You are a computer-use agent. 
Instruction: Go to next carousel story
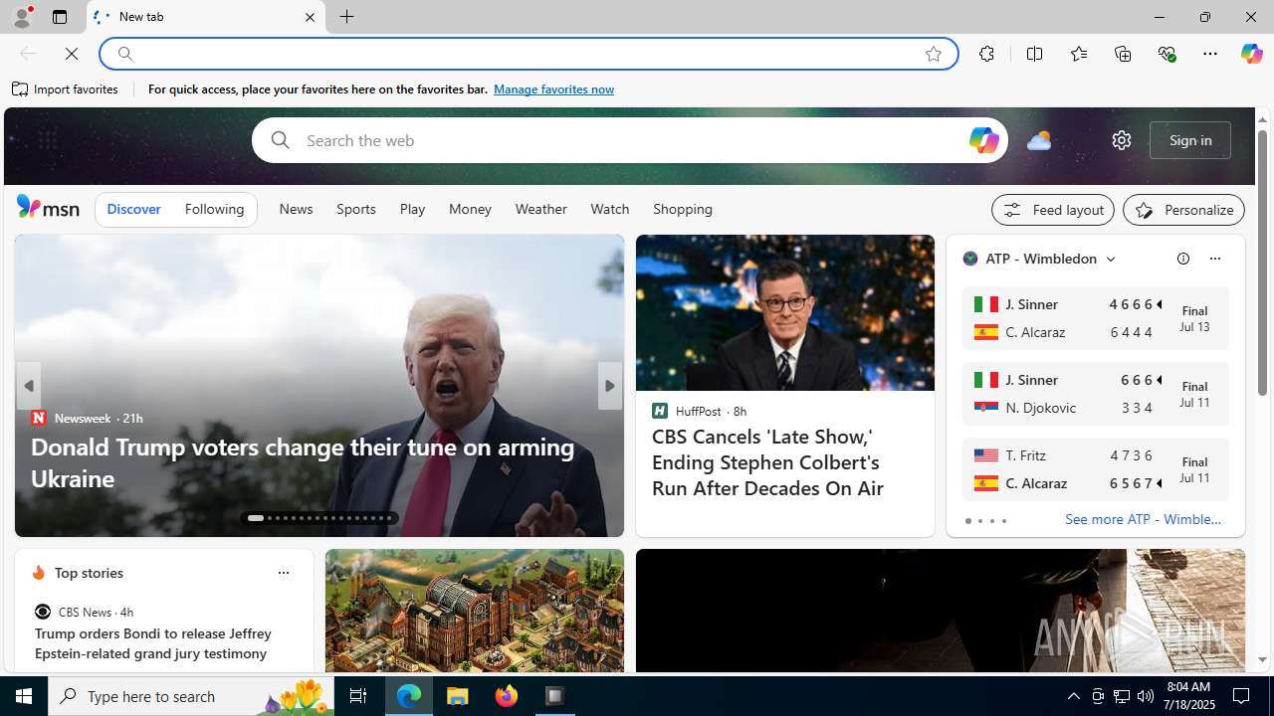click(x=610, y=386)
